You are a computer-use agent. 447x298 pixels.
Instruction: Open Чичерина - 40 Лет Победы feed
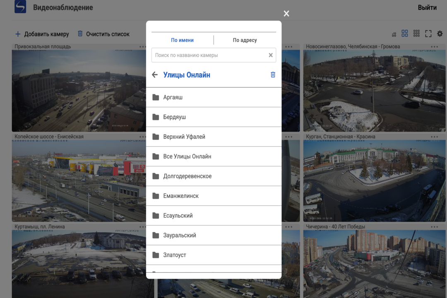(x=374, y=264)
